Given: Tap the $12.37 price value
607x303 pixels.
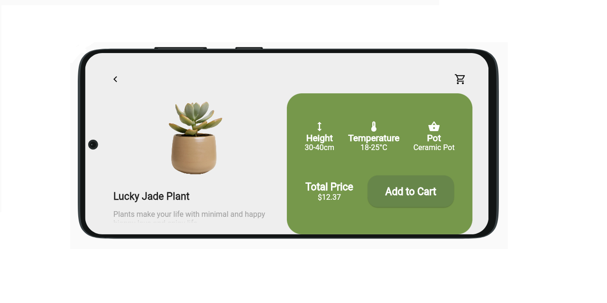Looking at the screenshot, I should (x=329, y=197).
